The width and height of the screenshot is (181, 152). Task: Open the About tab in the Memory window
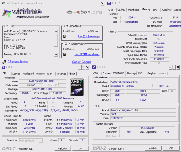coord(177,10)
